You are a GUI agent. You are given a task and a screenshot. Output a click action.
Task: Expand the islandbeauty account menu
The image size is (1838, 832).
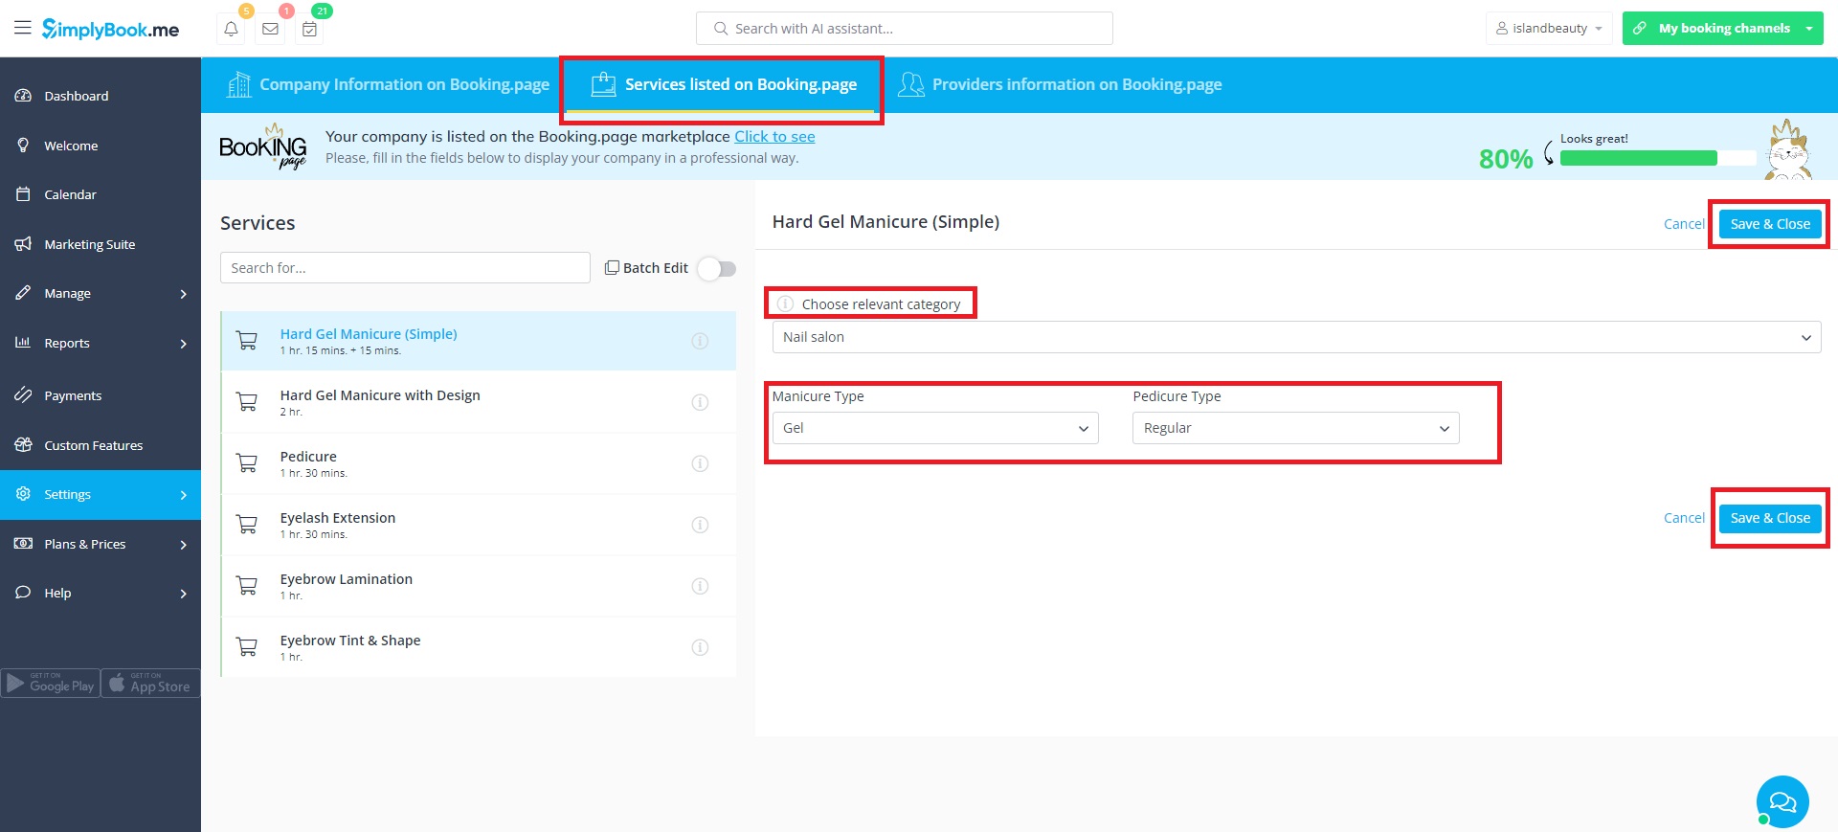(1548, 29)
